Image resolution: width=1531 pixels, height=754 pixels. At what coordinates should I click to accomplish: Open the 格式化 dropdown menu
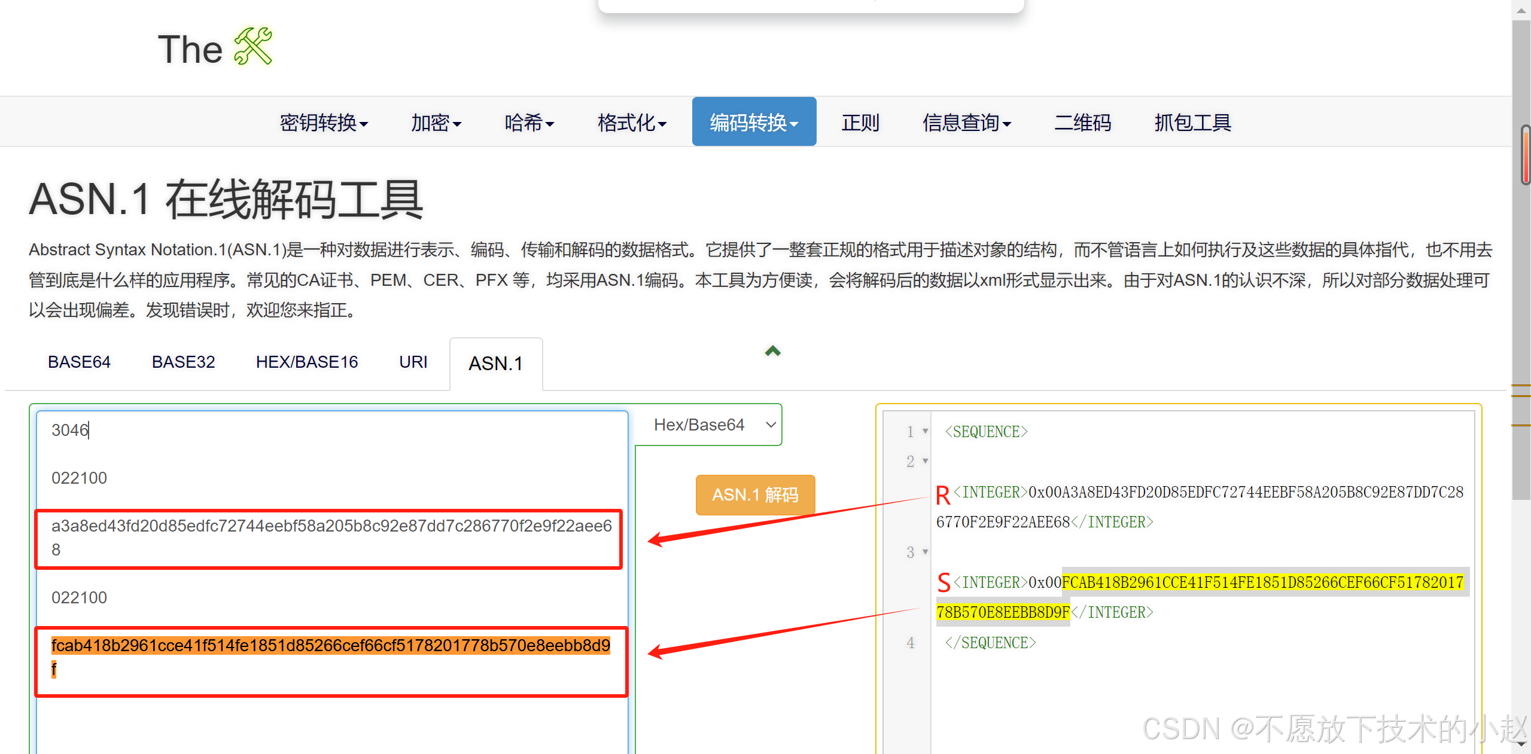point(632,123)
